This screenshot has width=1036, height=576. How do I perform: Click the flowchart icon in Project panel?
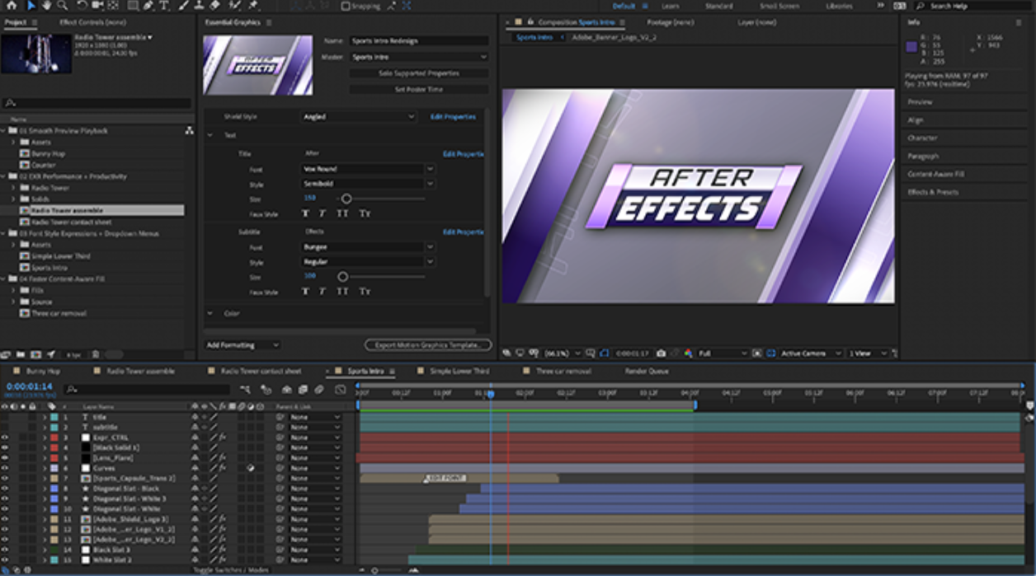coord(189,130)
